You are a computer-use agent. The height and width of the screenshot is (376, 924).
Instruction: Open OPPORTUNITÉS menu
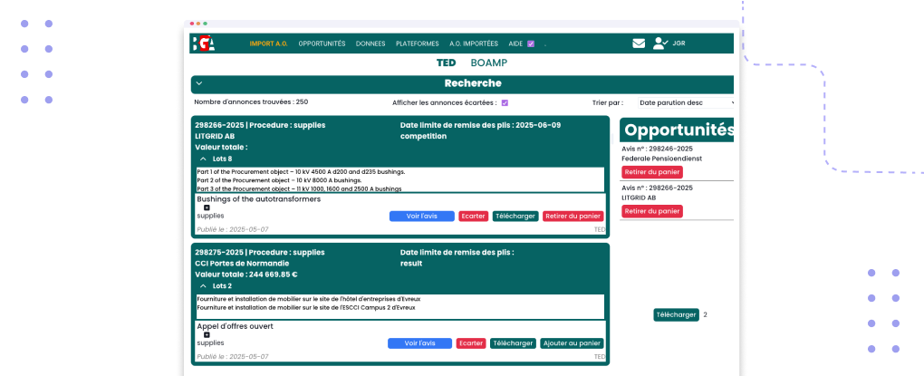point(322,43)
